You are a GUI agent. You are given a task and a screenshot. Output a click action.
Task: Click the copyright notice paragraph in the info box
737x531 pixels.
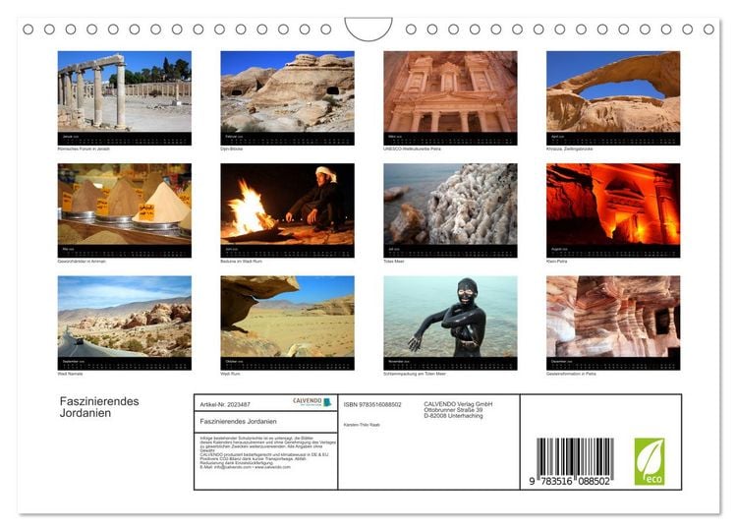click(x=267, y=452)
